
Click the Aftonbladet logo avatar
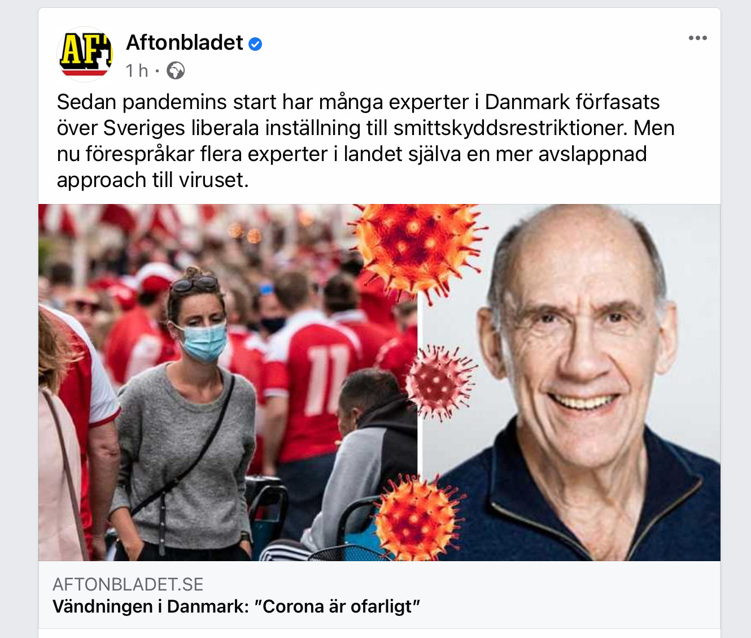coord(86,54)
